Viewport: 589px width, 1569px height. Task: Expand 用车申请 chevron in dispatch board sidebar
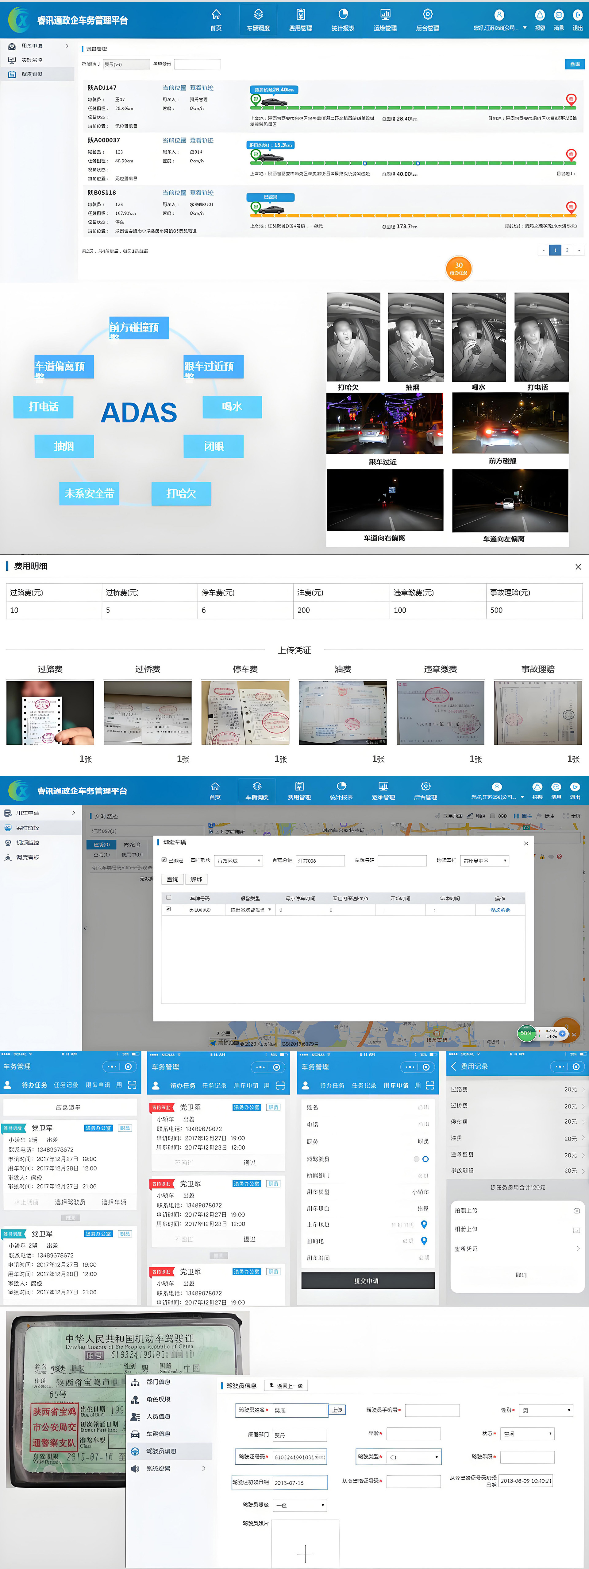click(x=67, y=46)
